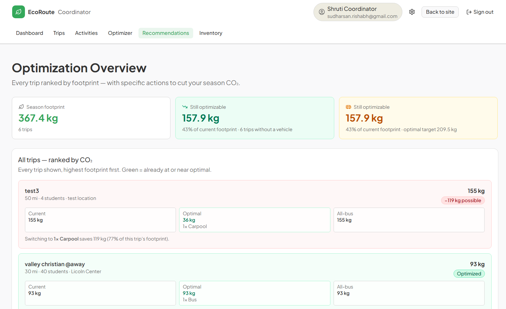
Task: Click the 'Switching to 1x Carpool saves' sentence
Action: pyautogui.click(x=97, y=239)
